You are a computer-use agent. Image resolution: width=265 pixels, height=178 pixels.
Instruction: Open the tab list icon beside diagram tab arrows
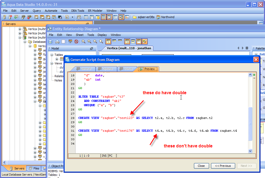click(x=247, y=48)
